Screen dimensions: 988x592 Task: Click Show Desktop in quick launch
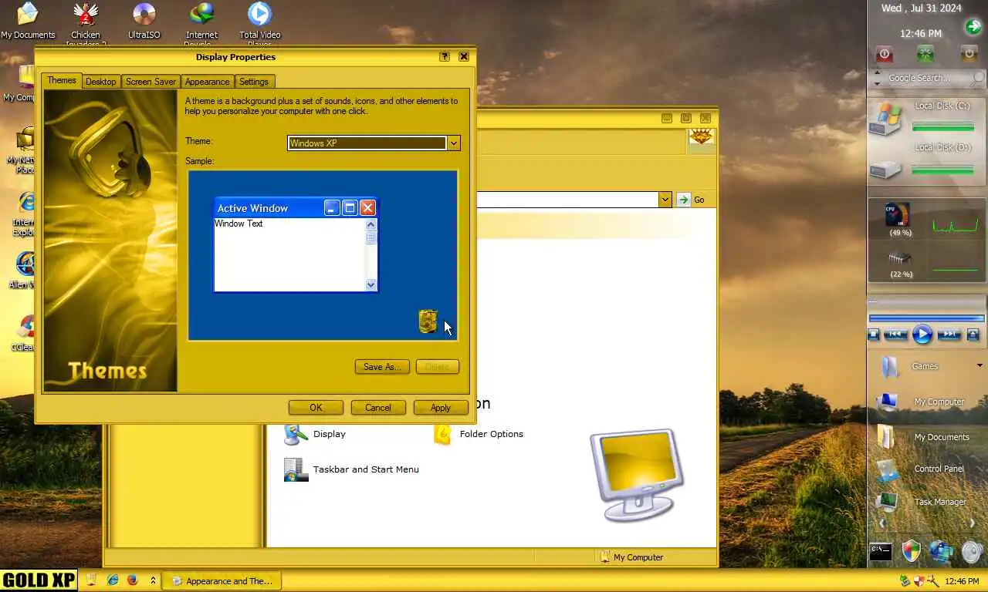[91, 580]
